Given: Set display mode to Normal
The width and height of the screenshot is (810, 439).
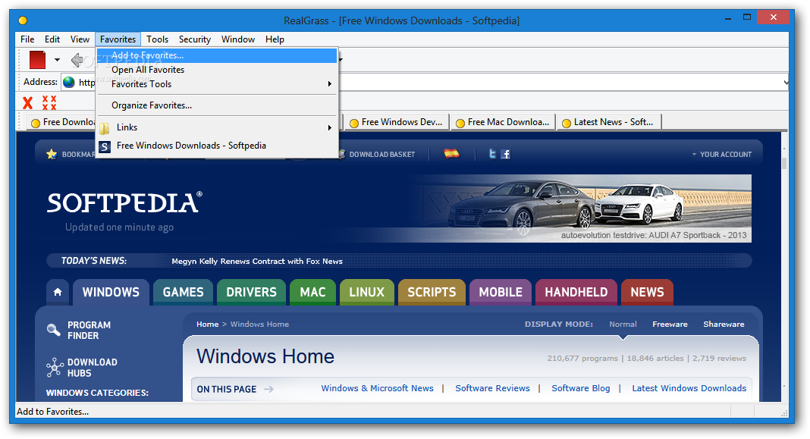Looking at the screenshot, I should pos(623,325).
